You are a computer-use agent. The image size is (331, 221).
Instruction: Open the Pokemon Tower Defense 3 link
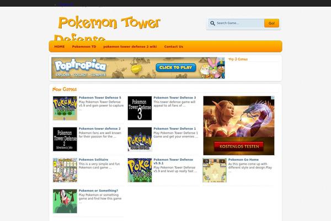174,97
